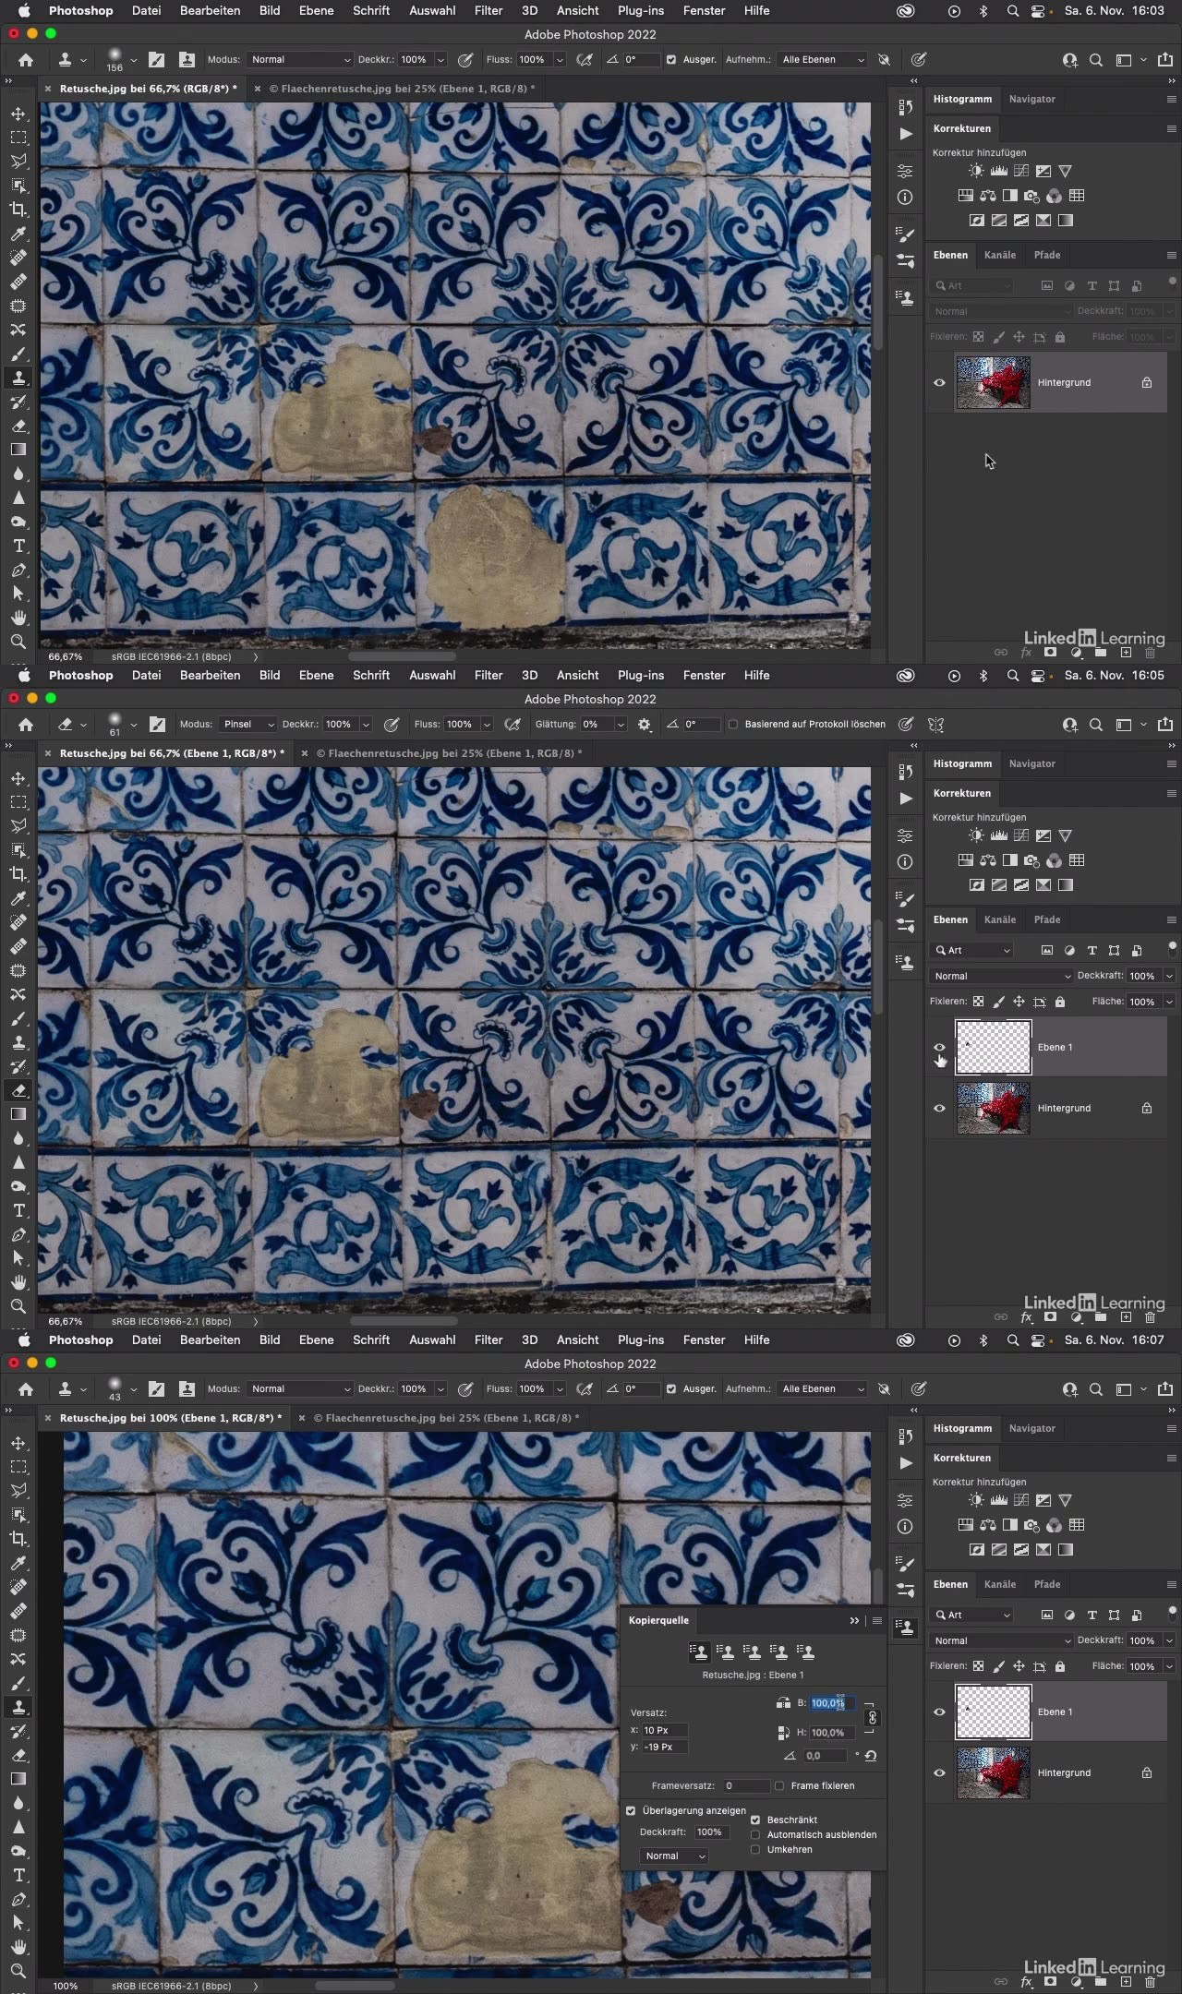The width and height of the screenshot is (1182, 1994).
Task: Click the horizontal flip icon beside the B field
Action: (x=783, y=1703)
